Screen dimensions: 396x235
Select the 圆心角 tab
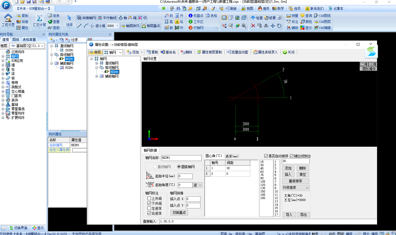tap(214, 156)
